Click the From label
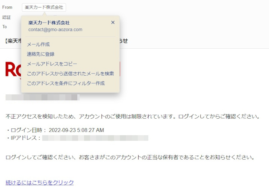The height and width of the screenshot is (191, 269). tap(7, 7)
